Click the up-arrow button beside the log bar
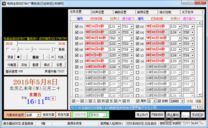Image resolution: width=208 pixels, height=128 pixels. tap(198, 107)
